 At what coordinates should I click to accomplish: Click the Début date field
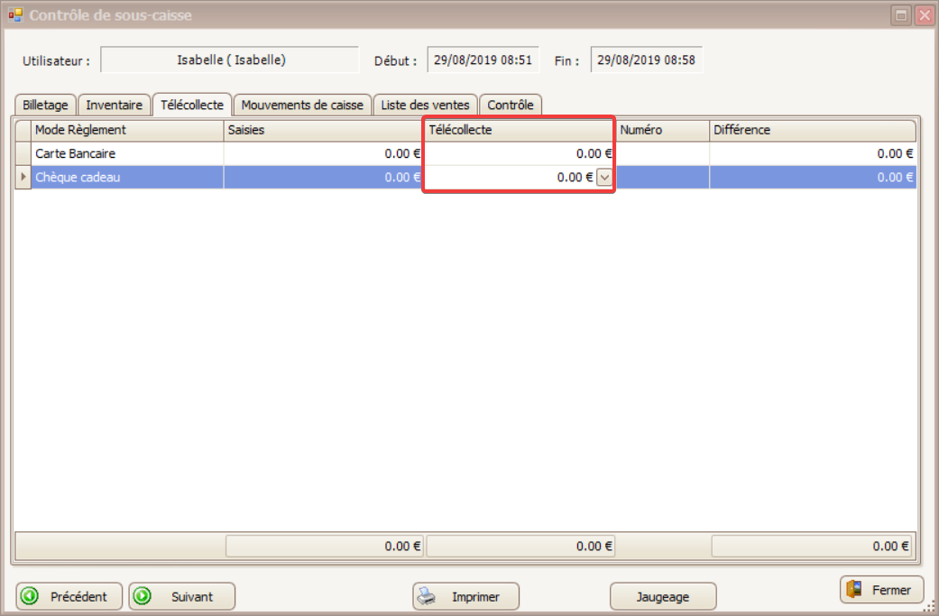[483, 60]
